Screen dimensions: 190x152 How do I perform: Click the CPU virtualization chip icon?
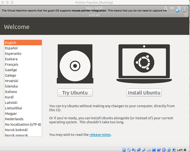(164, 150)
